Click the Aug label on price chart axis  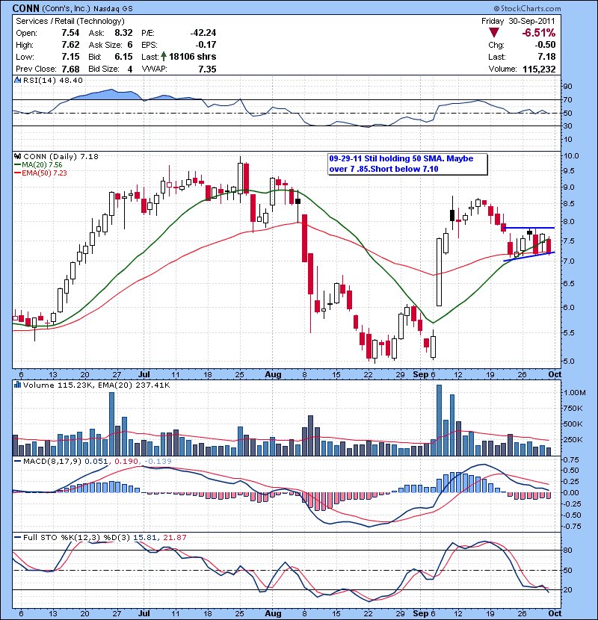[273, 374]
